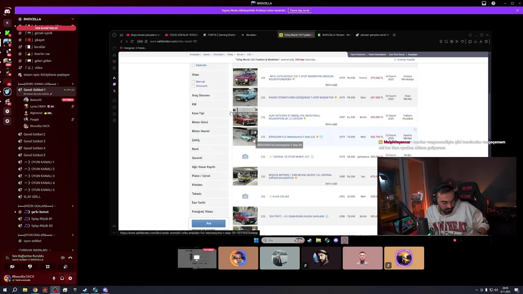Screen dimensions: 523x294
Task: Collapse the OYUN ODALARI category
Action: pos(36,235)
